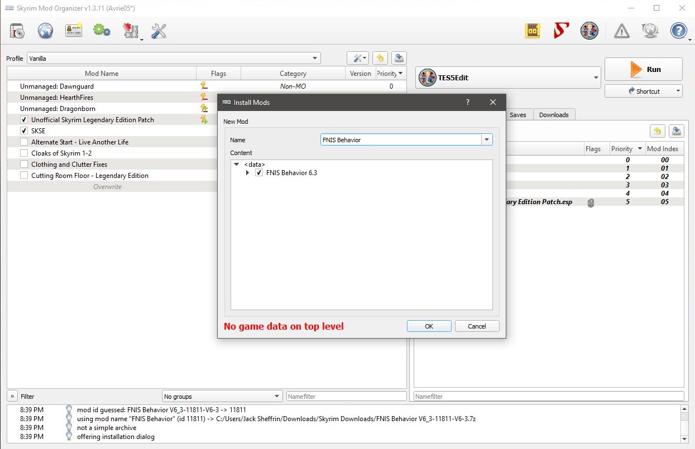Open the blue help question mark icon
The height and width of the screenshot is (449, 695).
click(678, 31)
